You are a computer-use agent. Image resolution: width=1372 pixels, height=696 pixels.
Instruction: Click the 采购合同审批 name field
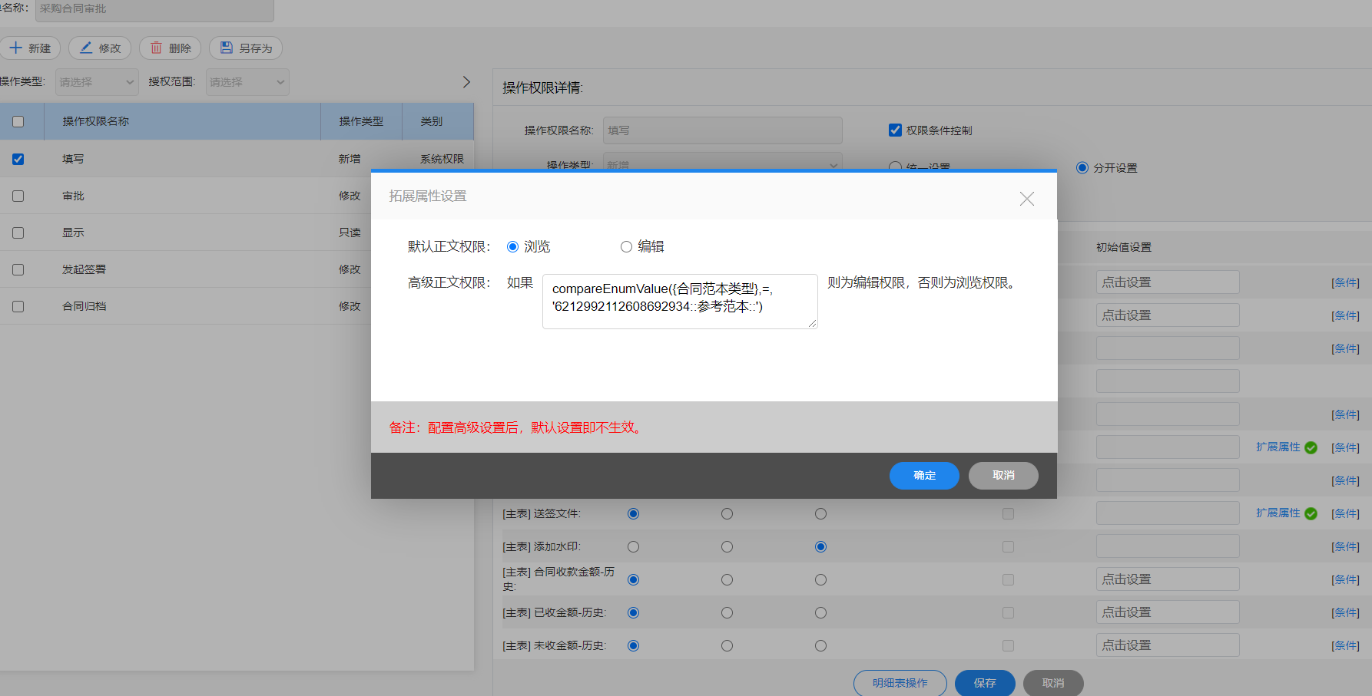(x=154, y=9)
